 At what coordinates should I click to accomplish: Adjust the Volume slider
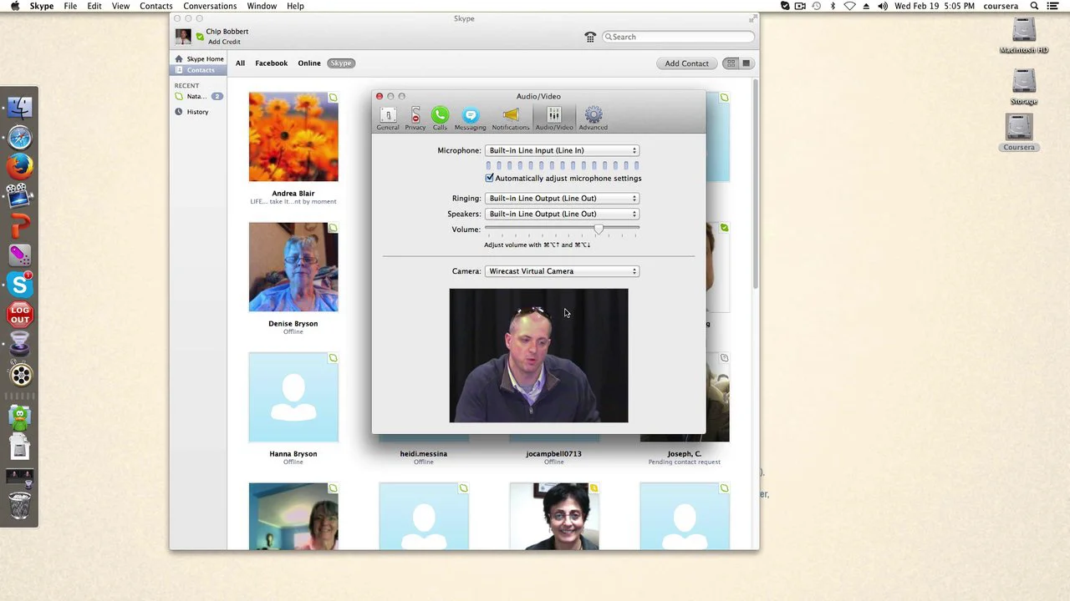(x=599, y=229)
